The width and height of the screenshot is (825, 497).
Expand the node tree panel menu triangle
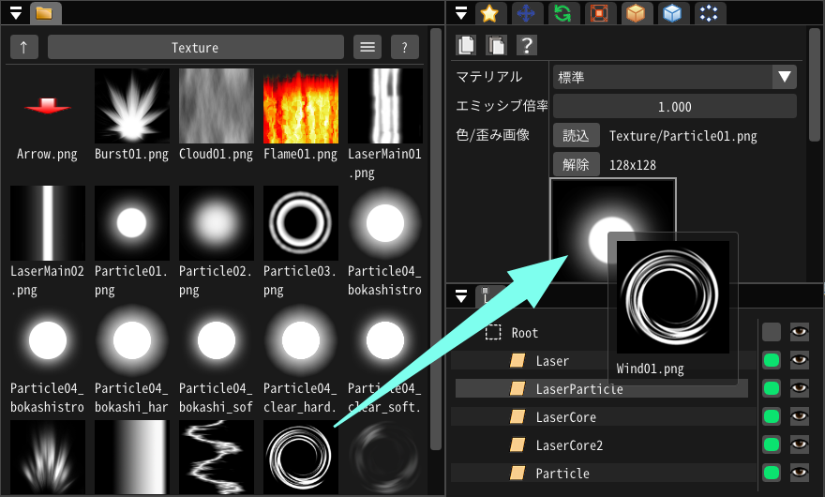coord(460,296)
